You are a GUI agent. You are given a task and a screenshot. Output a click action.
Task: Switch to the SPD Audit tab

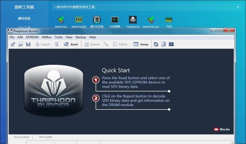45,137
